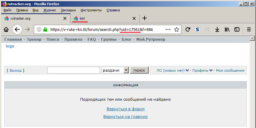Viewport: 256px width, 128px height.
Task: Click the Выход logout link
Action: (15, 70)
